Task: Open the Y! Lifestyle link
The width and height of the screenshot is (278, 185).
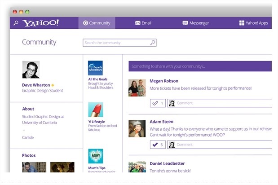Action: click(x=97, y=122)
